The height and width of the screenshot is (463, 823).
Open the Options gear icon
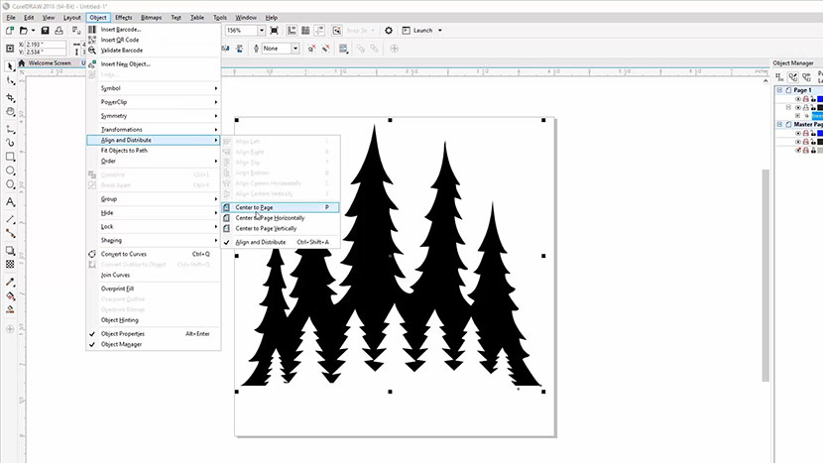pyautogui.click(x=389, y=31)
